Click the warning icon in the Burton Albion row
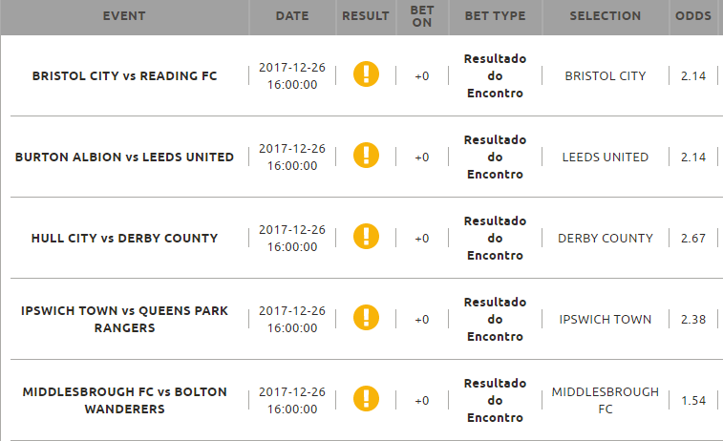The image size is (723, 441). [x=366, y=156]
